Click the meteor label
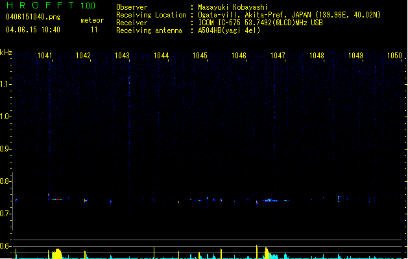Image resolution: width=408 pixels, height=259 pixels. (92, 20)
